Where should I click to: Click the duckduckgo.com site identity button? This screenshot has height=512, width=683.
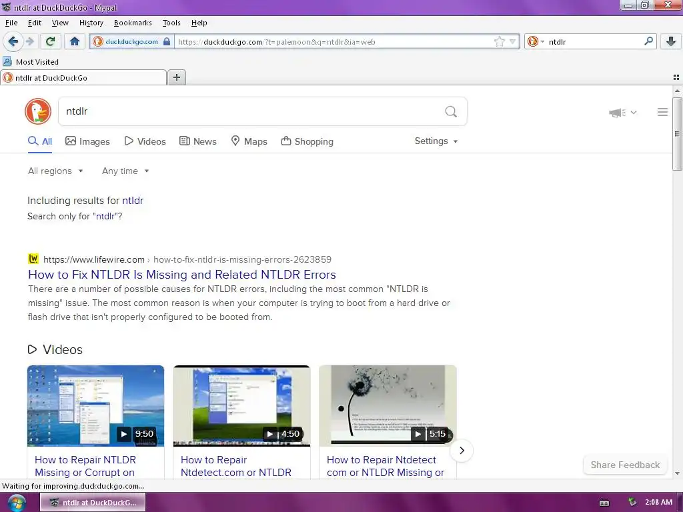click(132, 42)
